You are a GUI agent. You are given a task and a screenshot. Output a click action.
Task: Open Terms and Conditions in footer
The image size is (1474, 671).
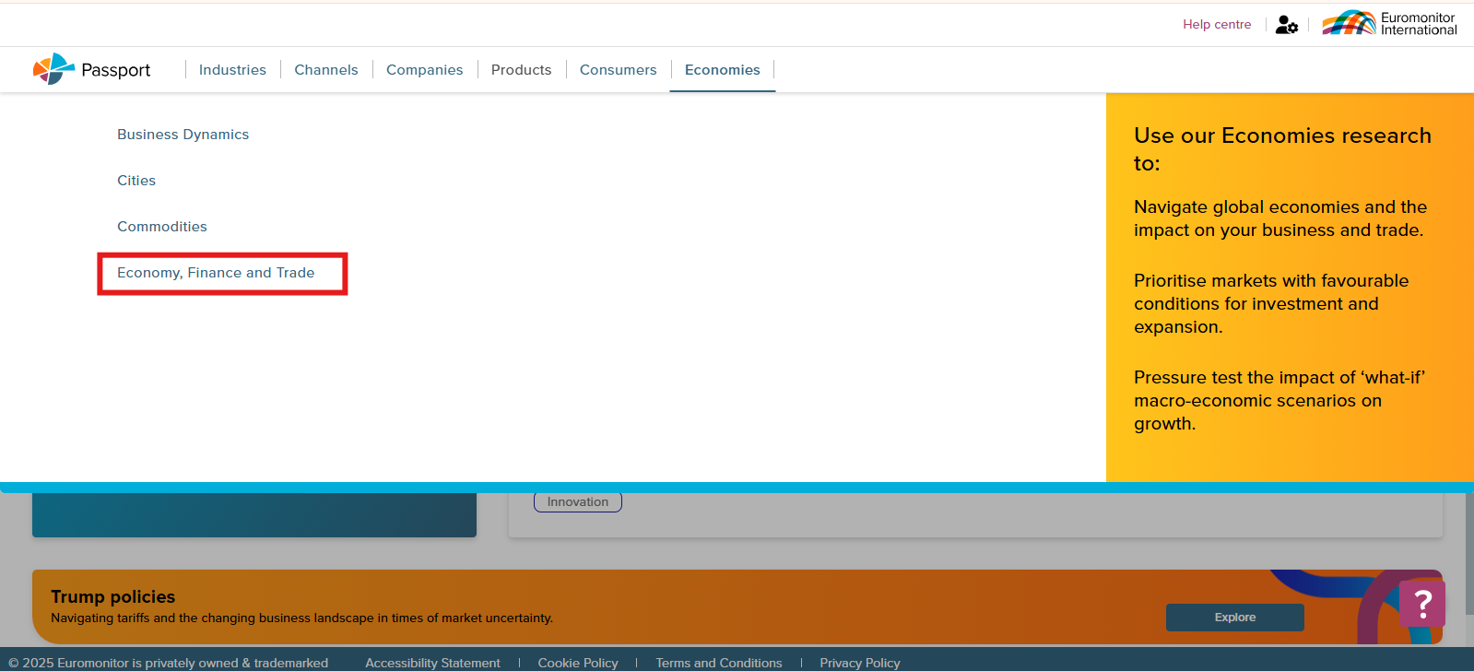pos(718,663)
